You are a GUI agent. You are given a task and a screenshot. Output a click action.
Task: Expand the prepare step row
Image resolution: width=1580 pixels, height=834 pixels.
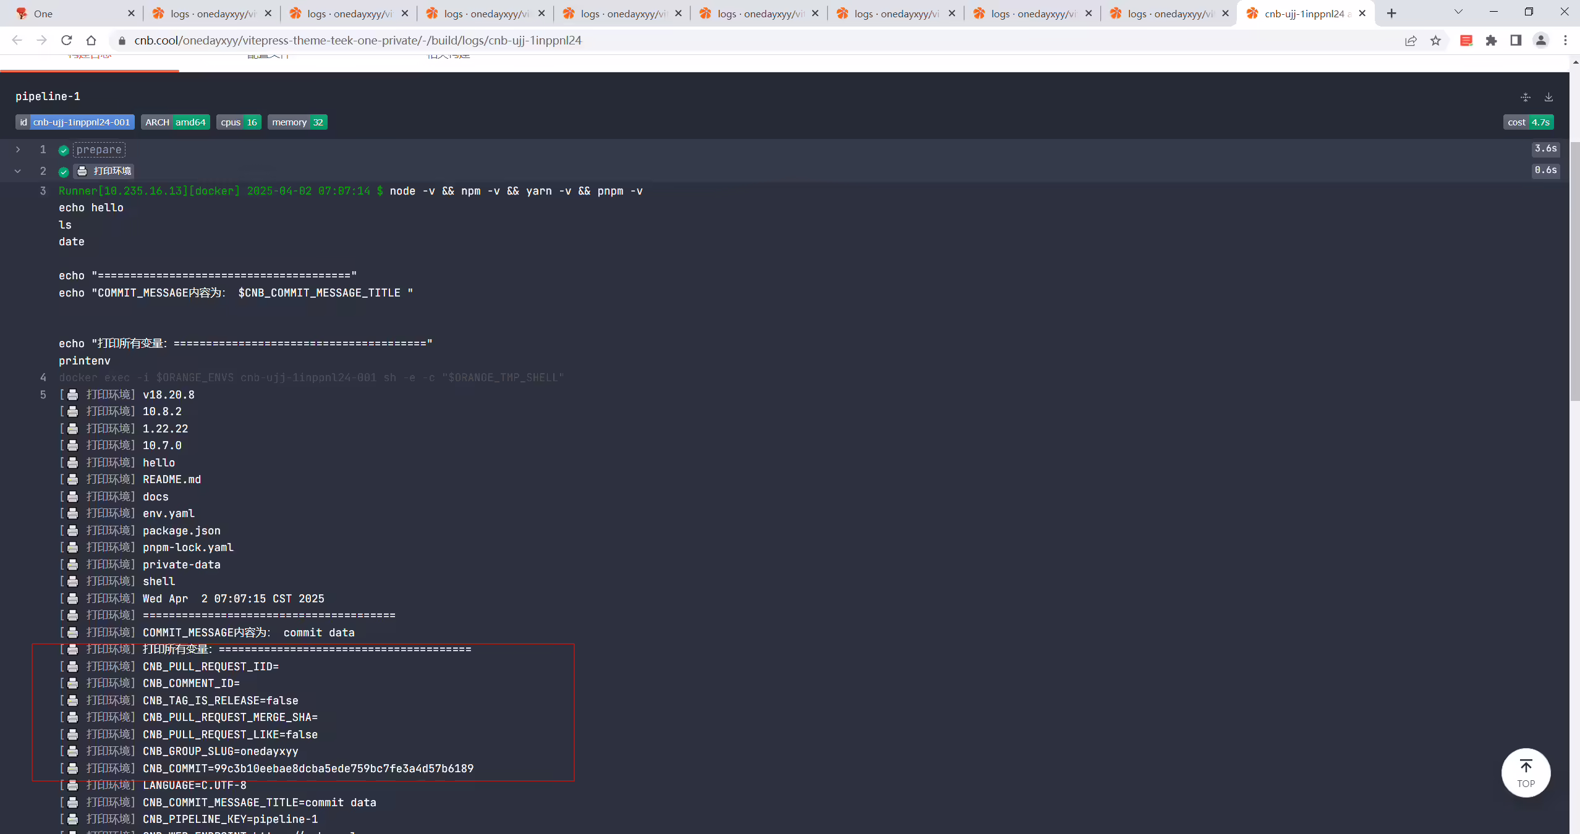point(18,150)
